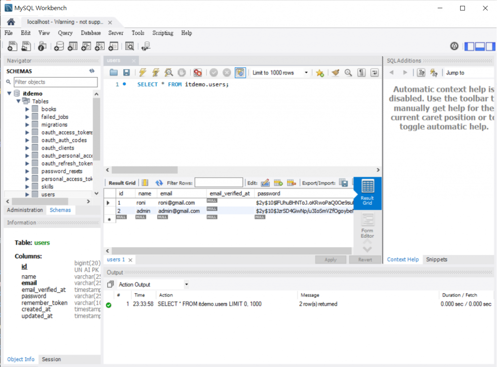Click the Apply button
This screenshot has height=367, width=497.
pos(331,260)
